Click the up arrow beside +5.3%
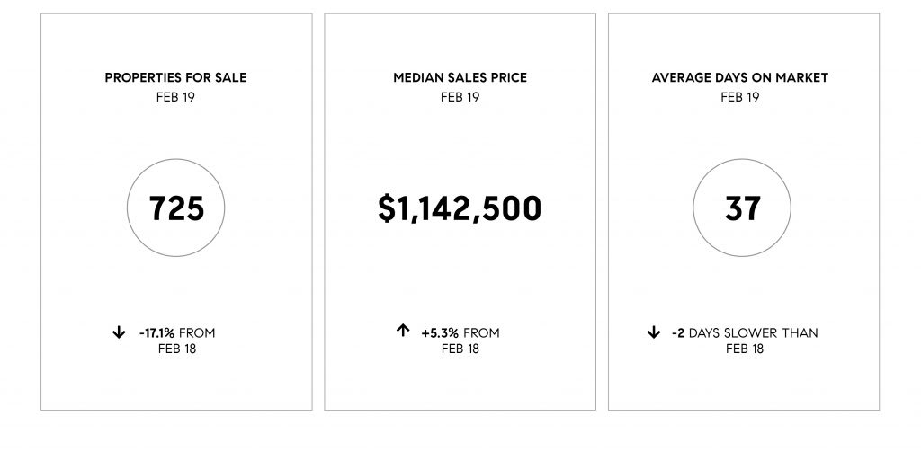The height and width of the screenshot is (451, 921). click(403, 332)
